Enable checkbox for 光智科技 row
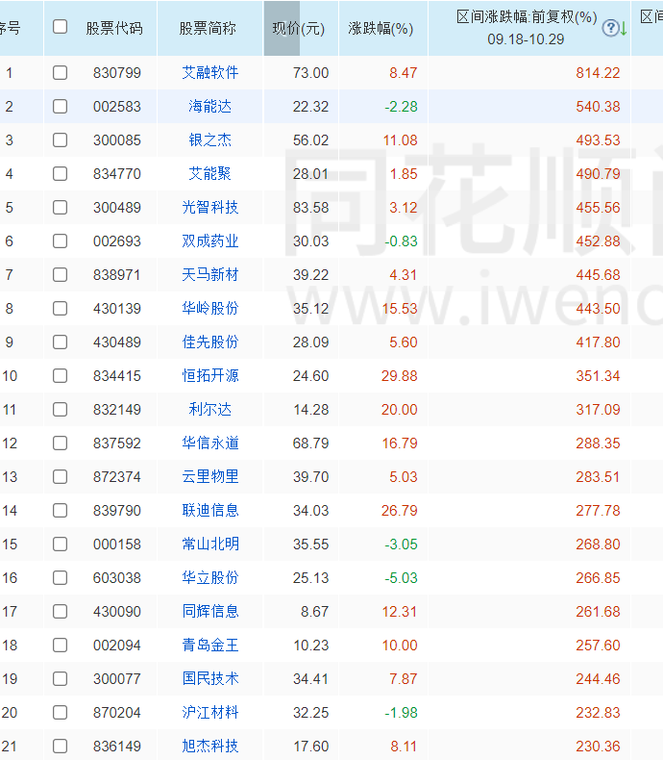The width and height of the screenshot is (663, 760). pyautogui.click(x=60, y=208)
